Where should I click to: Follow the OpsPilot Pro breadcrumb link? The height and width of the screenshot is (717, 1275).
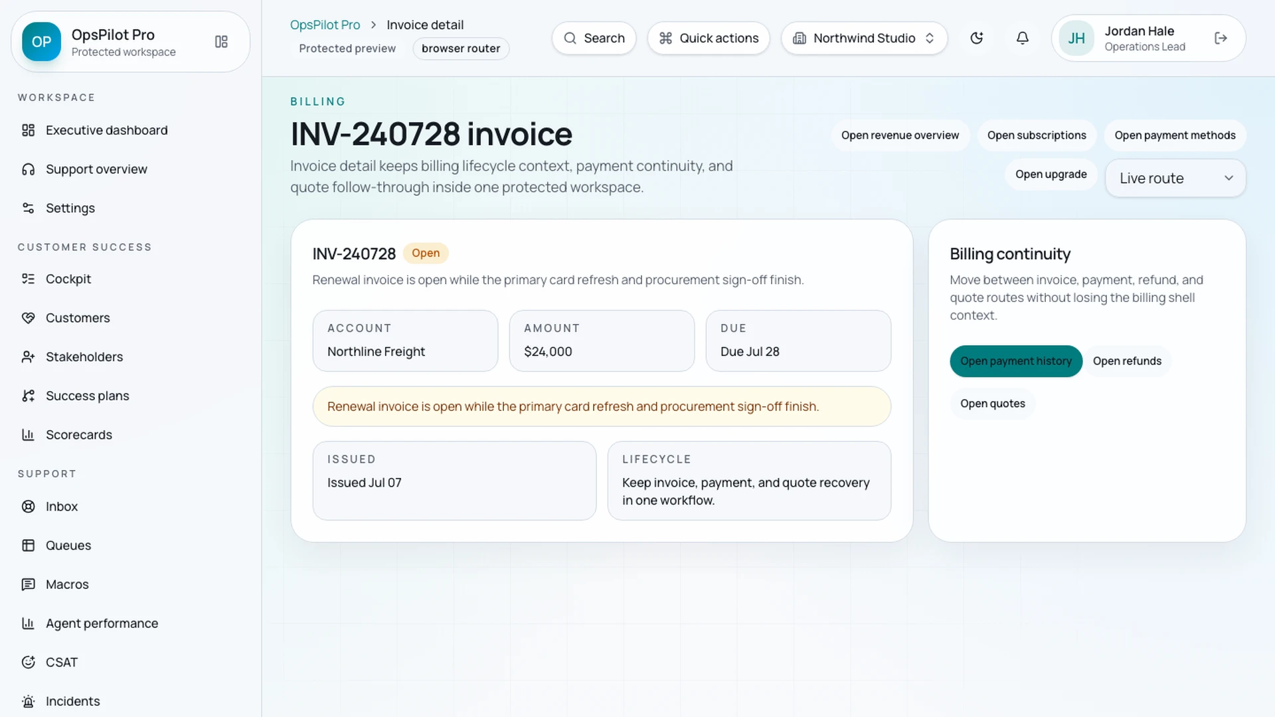click(325, 25)
